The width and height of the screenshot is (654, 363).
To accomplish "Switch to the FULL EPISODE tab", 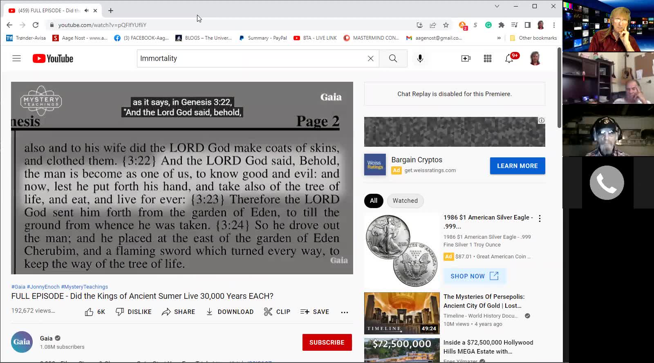I will point(53,11).
